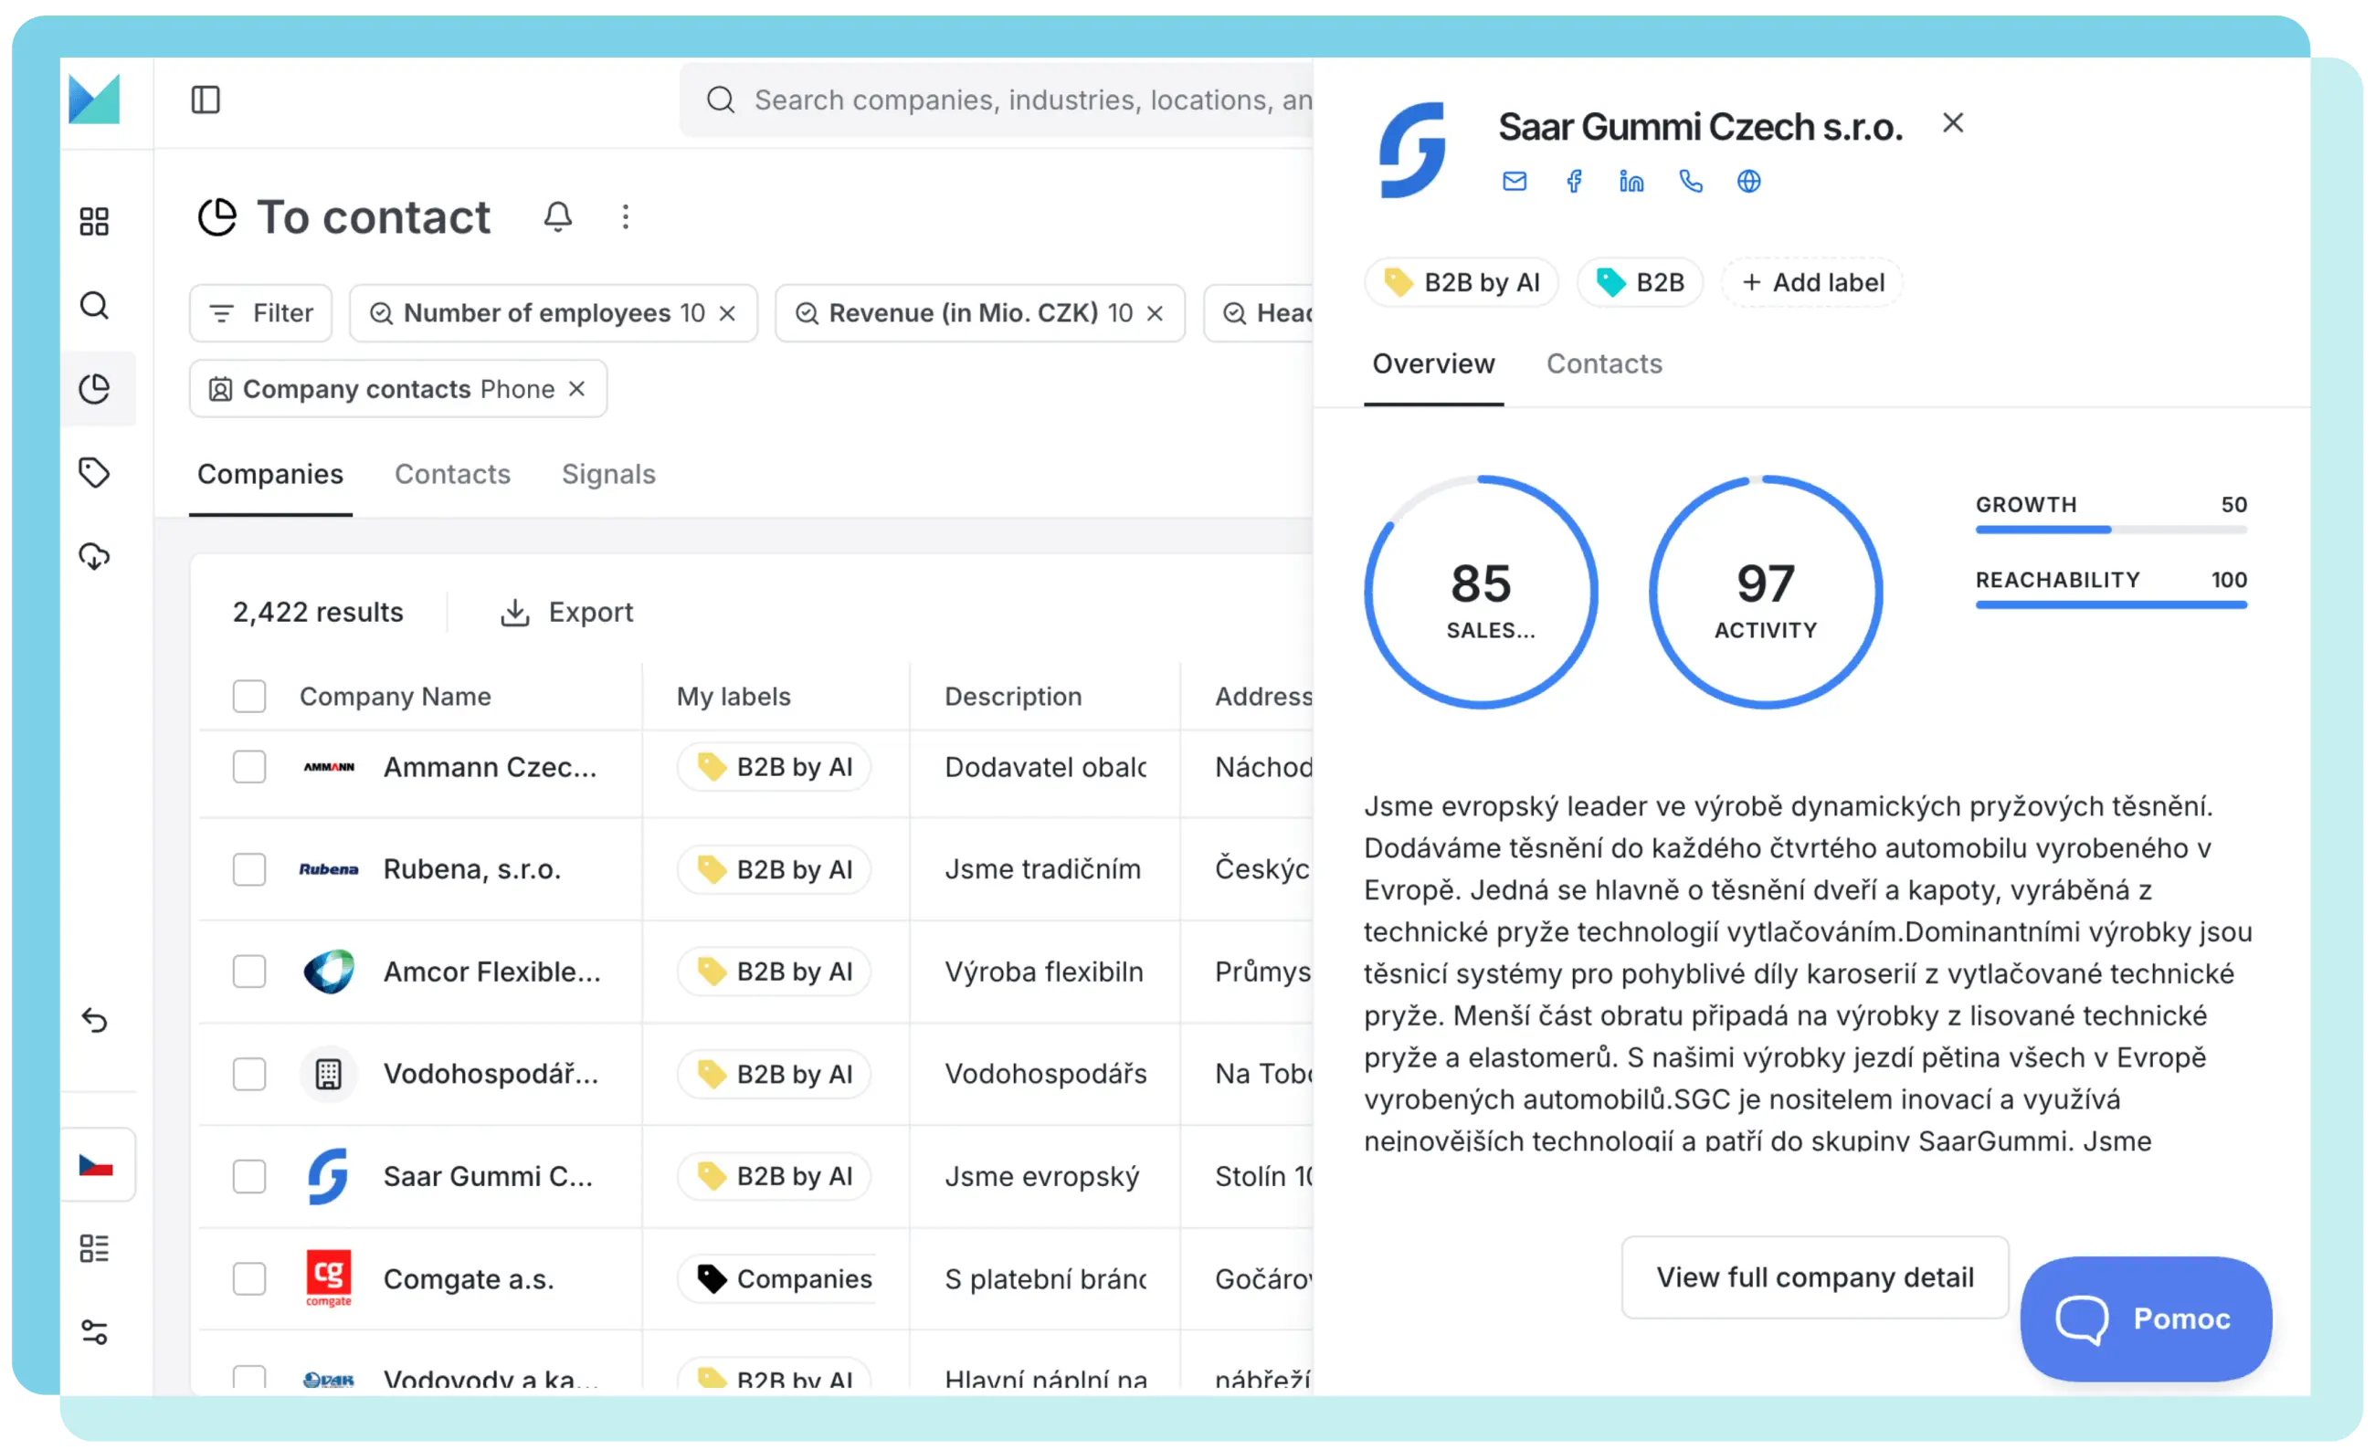Click the phone icon in company header
Image resolution: width=2375 pixels, height=1450 pixels.
click(x=1691, y=181)
